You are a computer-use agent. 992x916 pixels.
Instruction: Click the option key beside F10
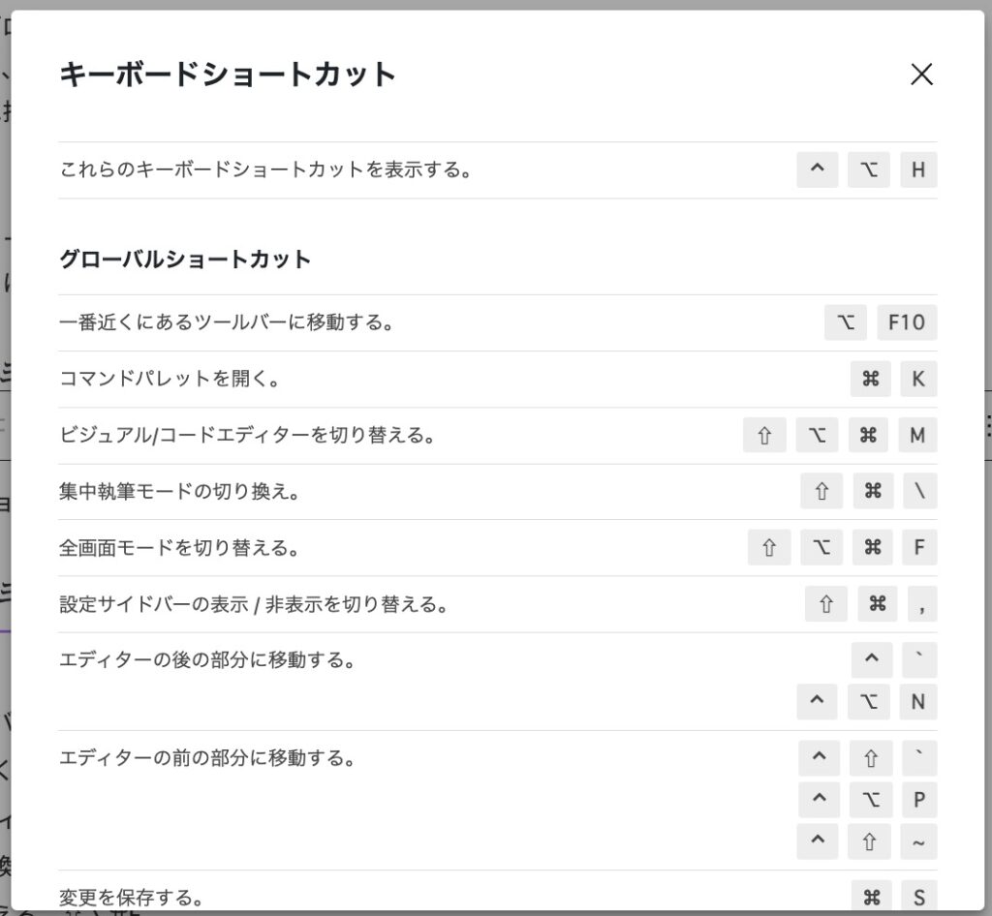(846, 322)
